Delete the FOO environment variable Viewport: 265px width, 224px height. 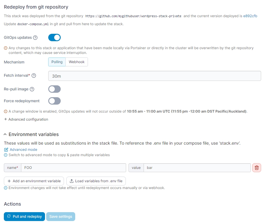pos(256,168)
